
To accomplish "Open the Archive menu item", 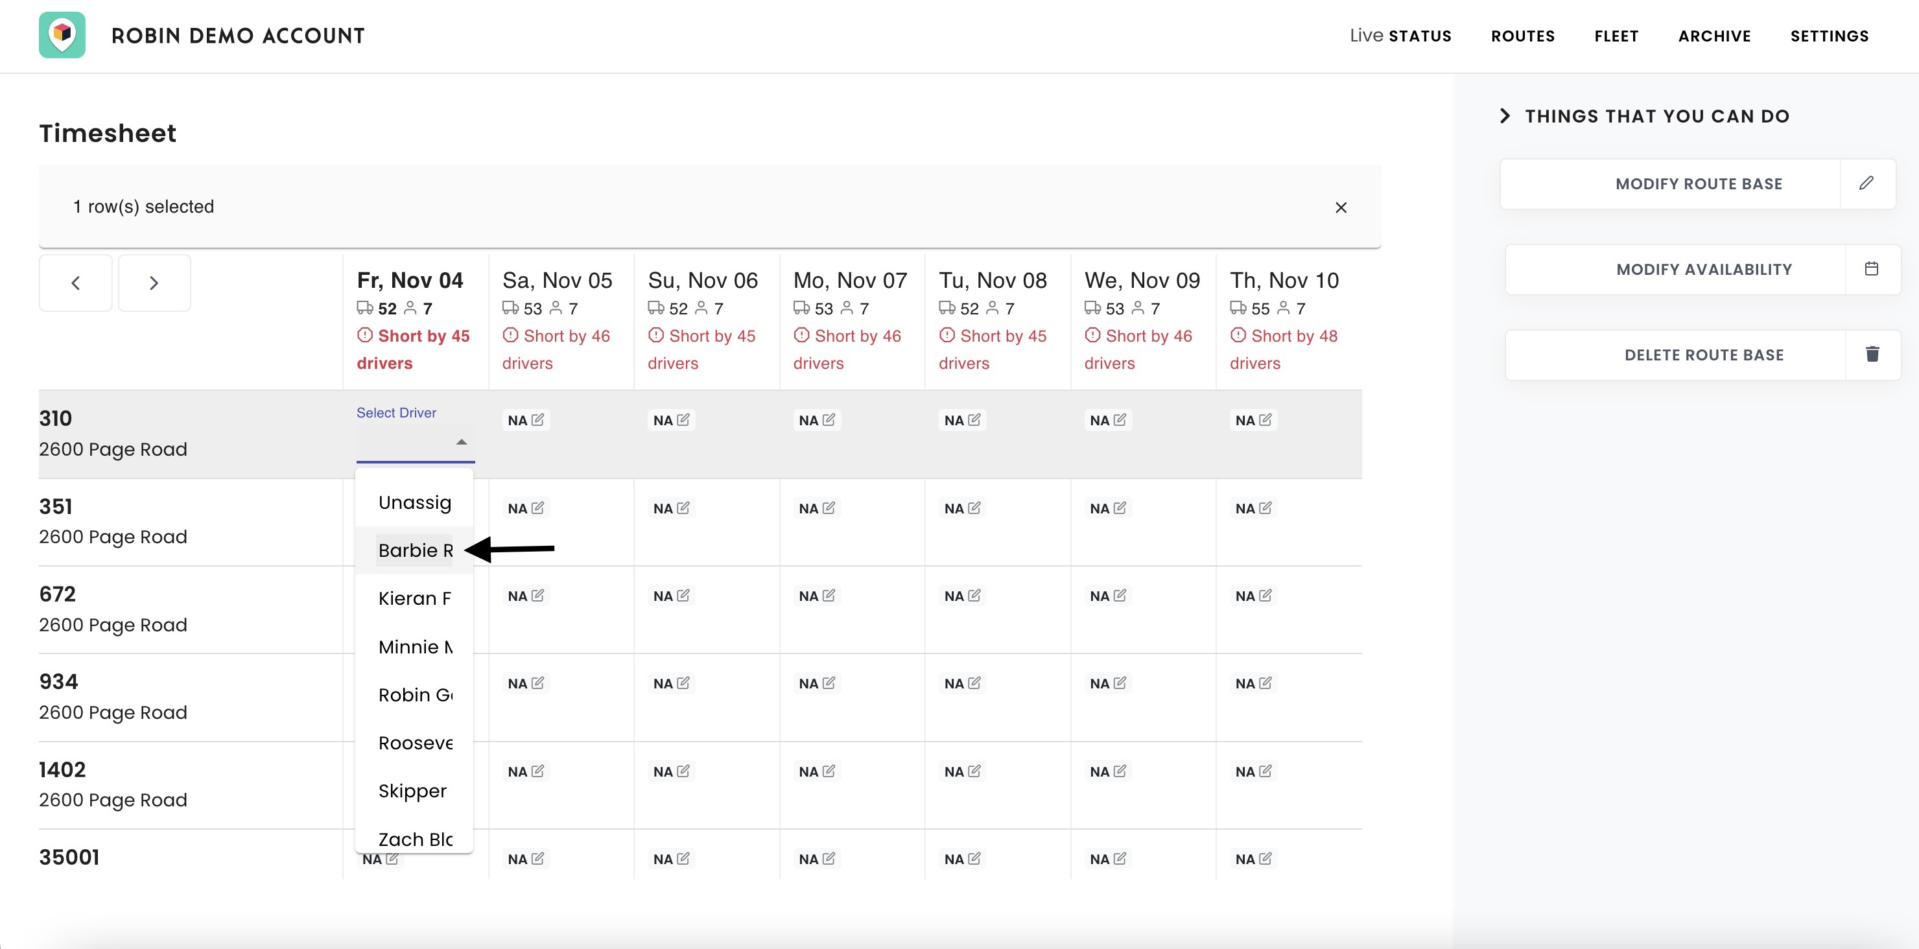I will 1714,36.
